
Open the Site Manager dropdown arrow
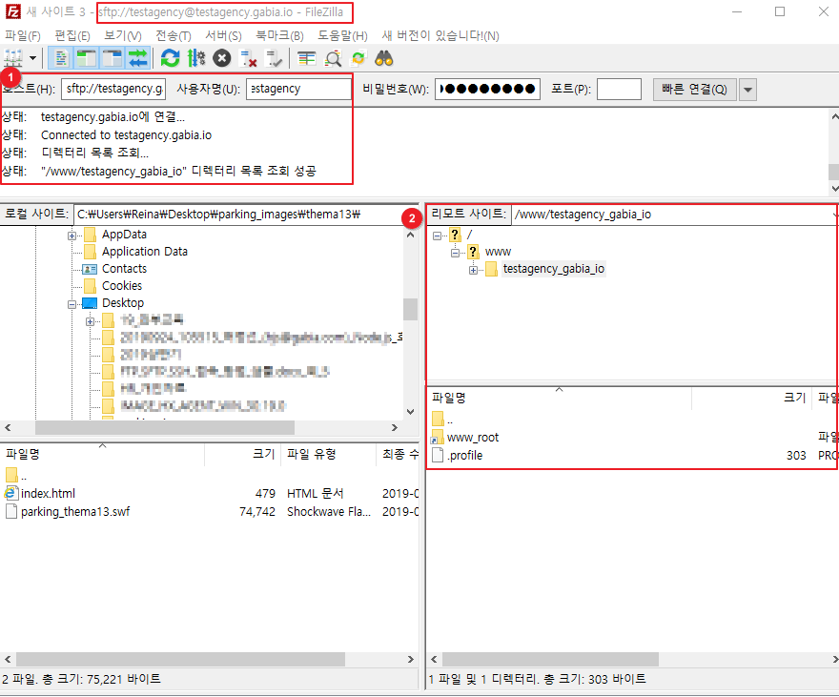point(32,58)
